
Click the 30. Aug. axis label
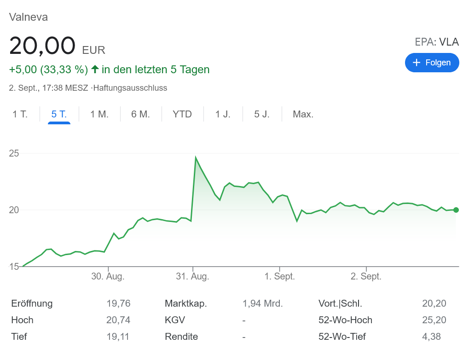point(108,276)
